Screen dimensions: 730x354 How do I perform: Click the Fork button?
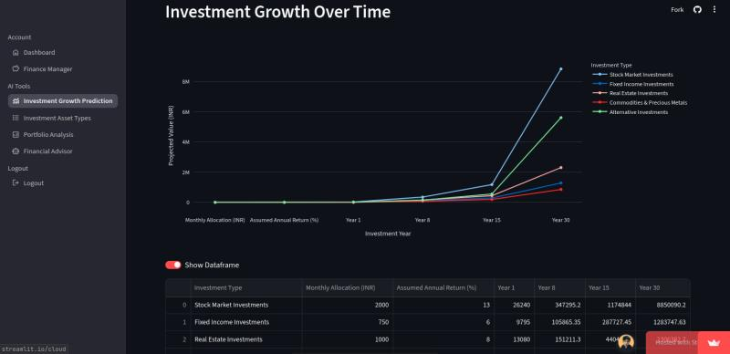click(x=677, y=9)
